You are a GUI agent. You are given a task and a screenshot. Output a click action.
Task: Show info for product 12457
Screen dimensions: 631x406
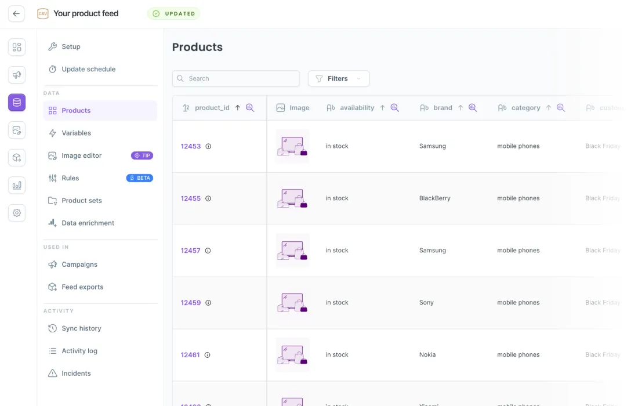coord(208,251)
